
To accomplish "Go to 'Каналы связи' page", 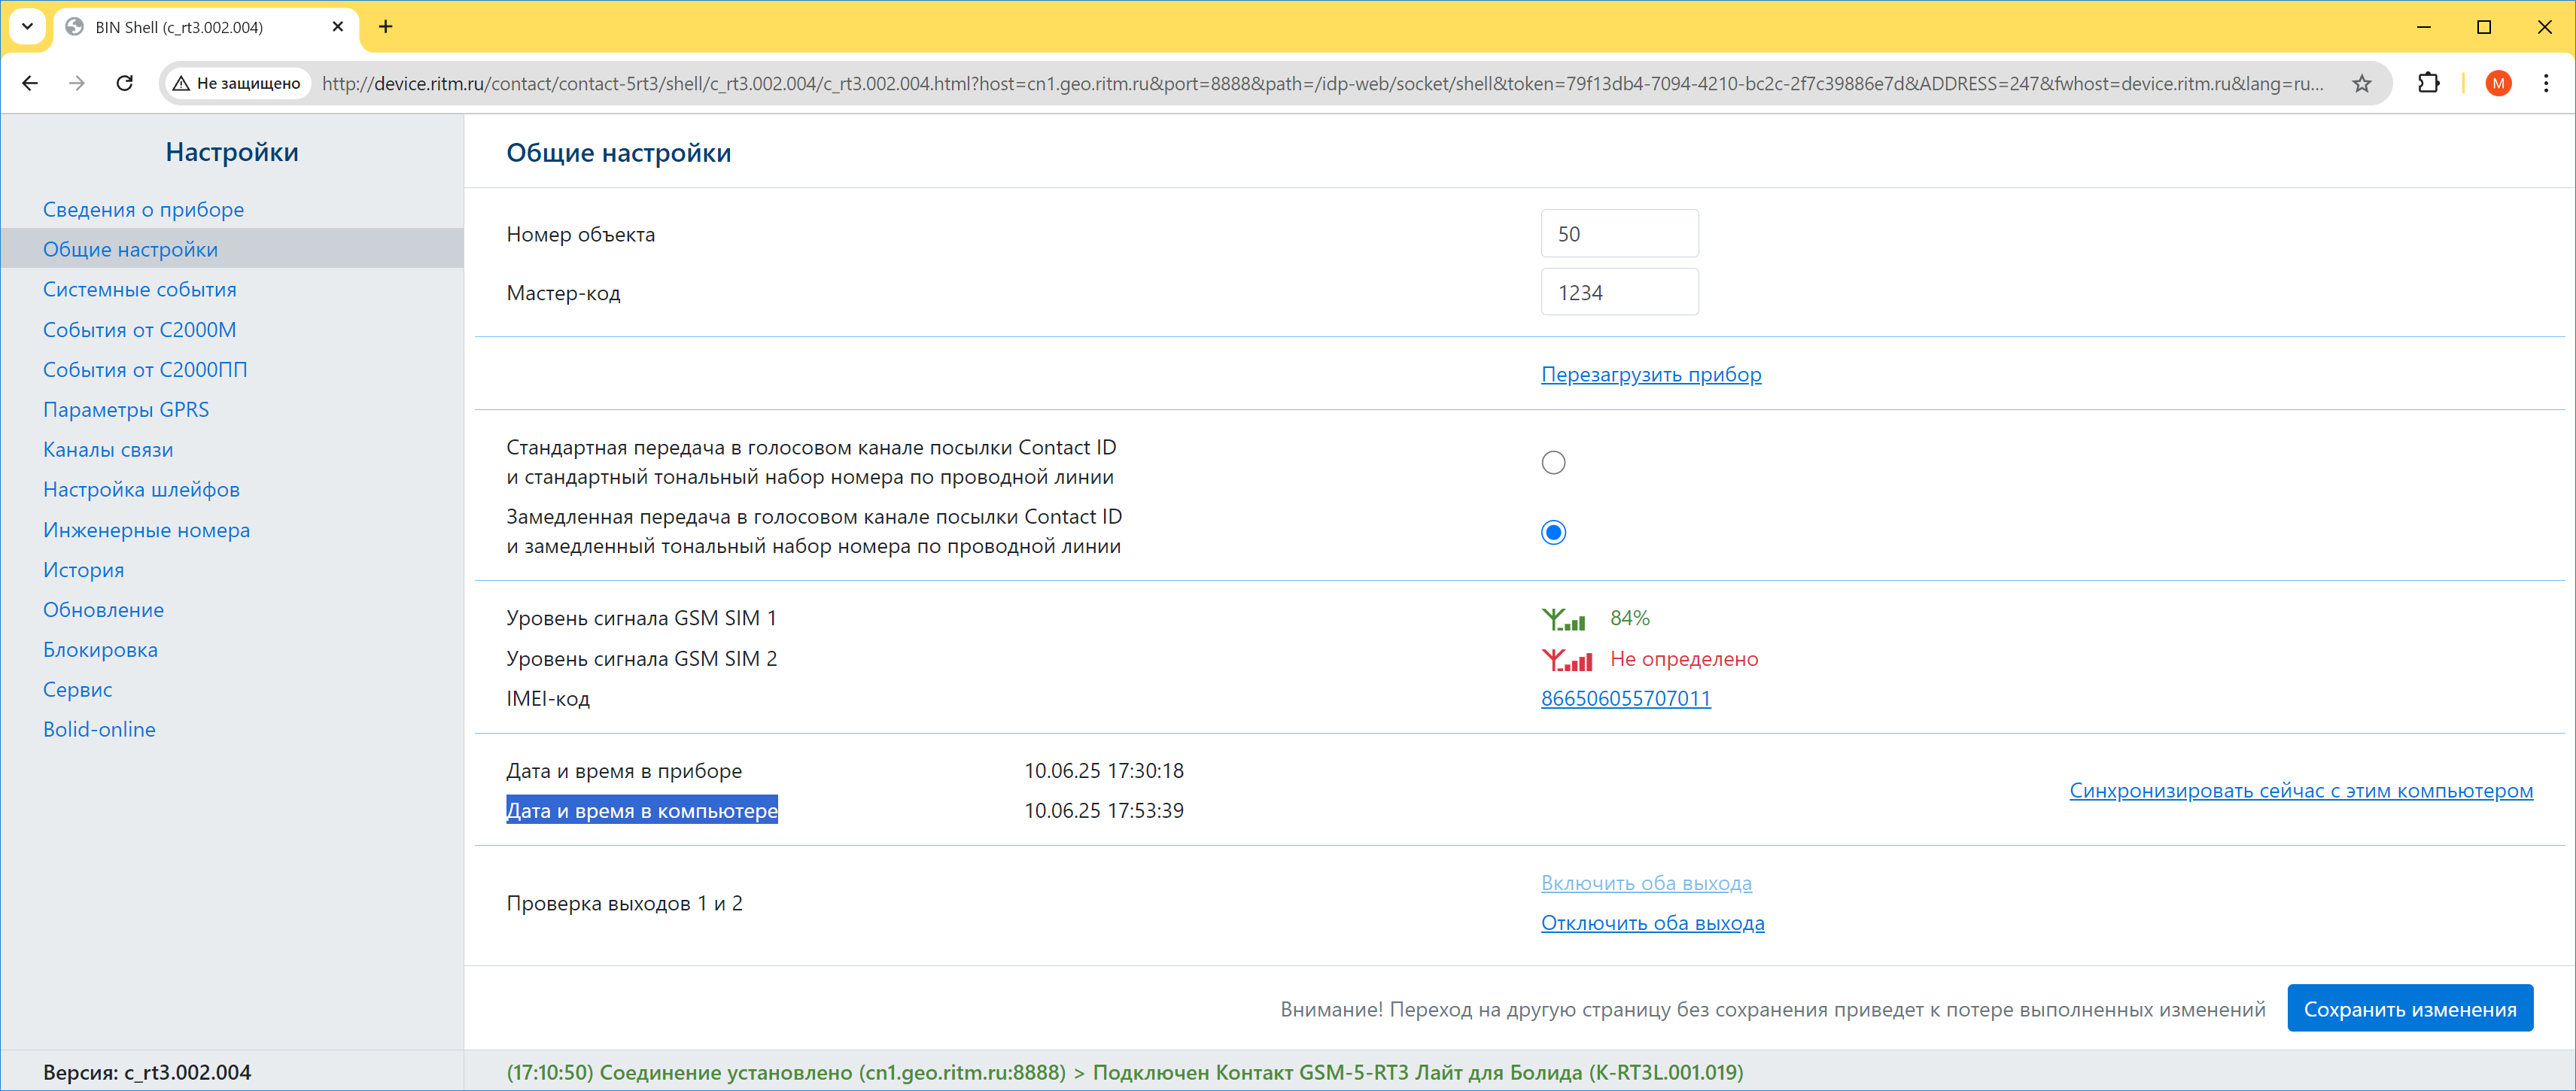I will click(108, 450).
